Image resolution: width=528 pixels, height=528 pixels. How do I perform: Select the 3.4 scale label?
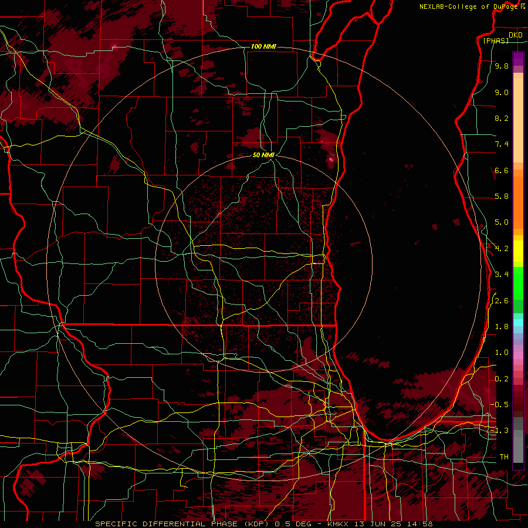pos(502,275)
